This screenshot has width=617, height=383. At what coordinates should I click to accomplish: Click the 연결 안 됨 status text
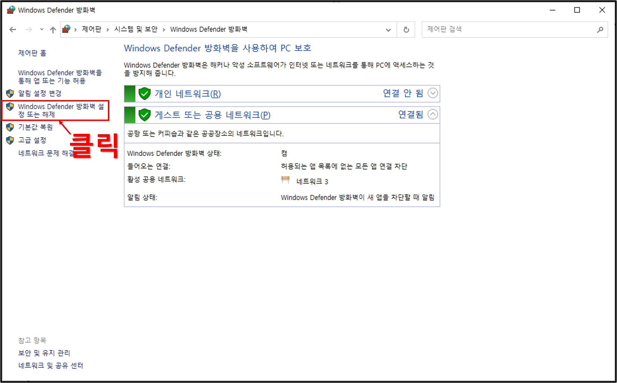point(403,93)
